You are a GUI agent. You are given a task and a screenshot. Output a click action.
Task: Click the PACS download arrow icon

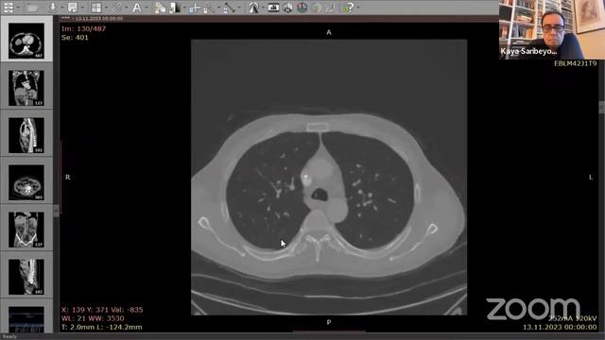(53, 8)
